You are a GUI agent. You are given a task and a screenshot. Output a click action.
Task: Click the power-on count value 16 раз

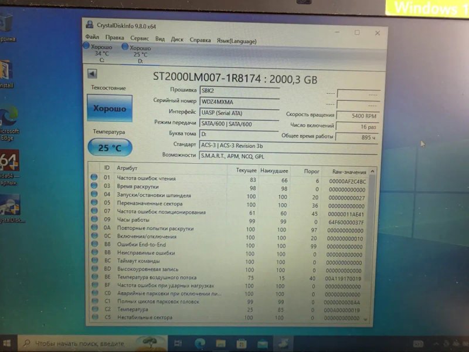pos(357,127)
